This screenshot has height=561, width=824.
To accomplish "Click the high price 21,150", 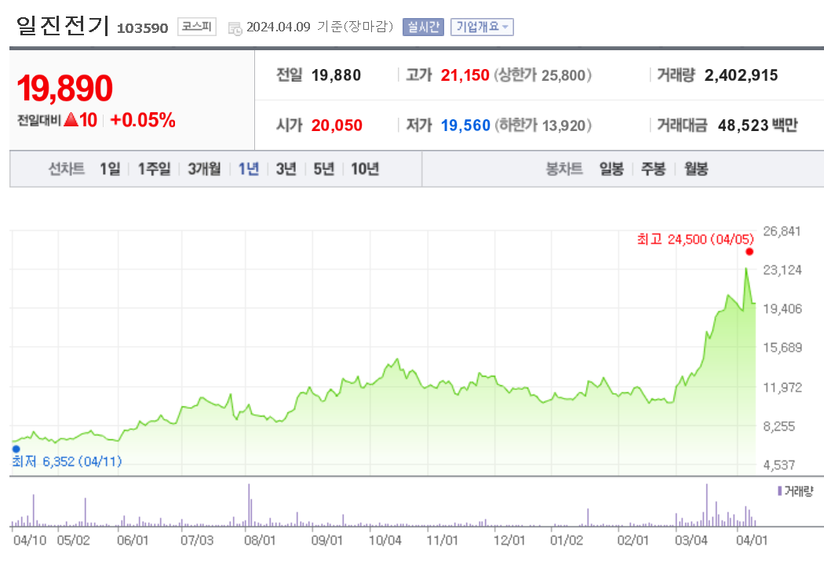I will click(465, 75).
